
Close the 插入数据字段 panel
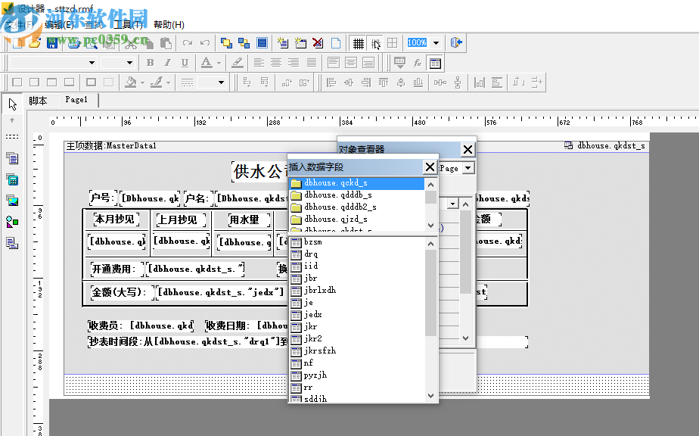point(430,167)
